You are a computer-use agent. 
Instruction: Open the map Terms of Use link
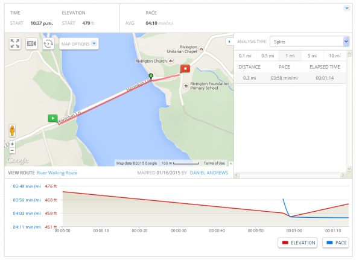coord(214,163)
